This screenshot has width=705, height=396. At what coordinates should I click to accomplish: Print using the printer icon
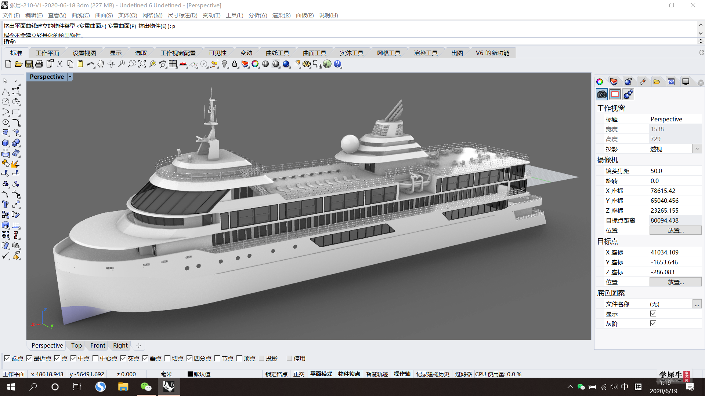pos(39,64)
